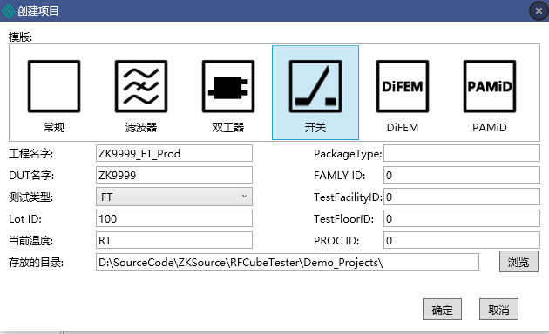Click the DUT名字 text field
Viewport: 549px width, 334px height.
pyautogui.click(x=174, y=175)
